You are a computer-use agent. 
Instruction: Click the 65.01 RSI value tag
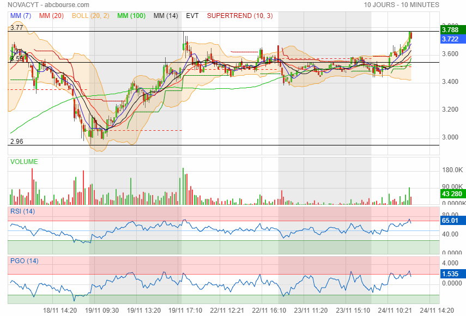(452, 220)
